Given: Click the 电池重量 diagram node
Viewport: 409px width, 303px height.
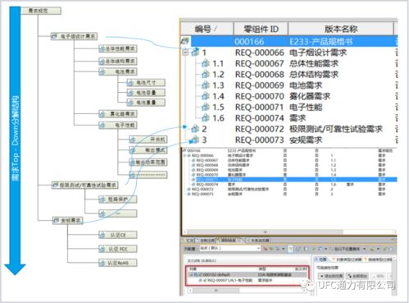Looking at the screenshot, I should (x=146, y=103).
